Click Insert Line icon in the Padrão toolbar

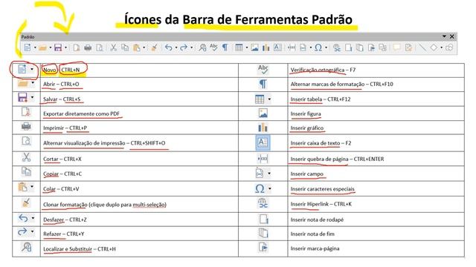(x=422, y=47)
